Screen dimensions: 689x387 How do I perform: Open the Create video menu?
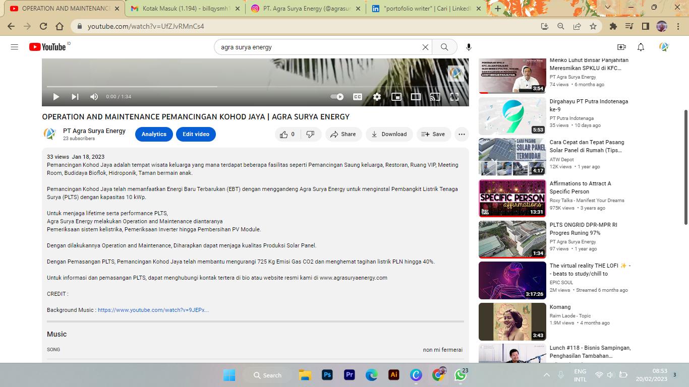coord(621,47)
